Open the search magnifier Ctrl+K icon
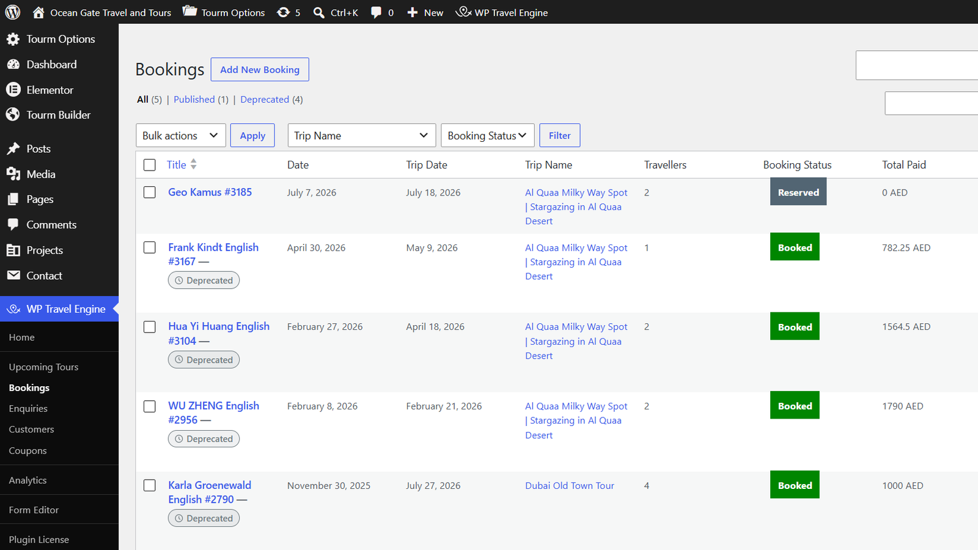This screenshot has height=550, width=978. [x=319, y=12]
